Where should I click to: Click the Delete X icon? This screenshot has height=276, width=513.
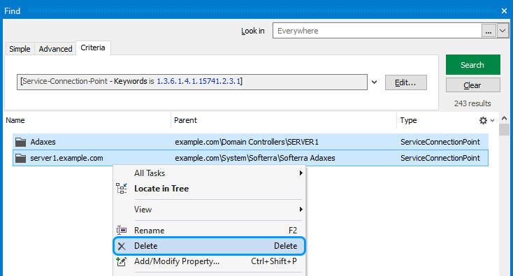click(122, 246)
